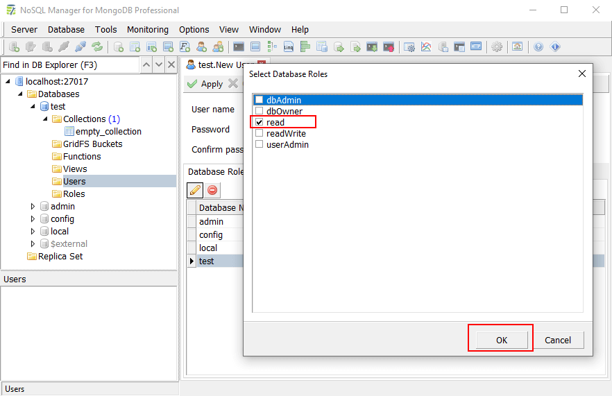Enable the readWrite role checkbox
The width and height of the screenshot is (612, 396).
pos(260,134)
